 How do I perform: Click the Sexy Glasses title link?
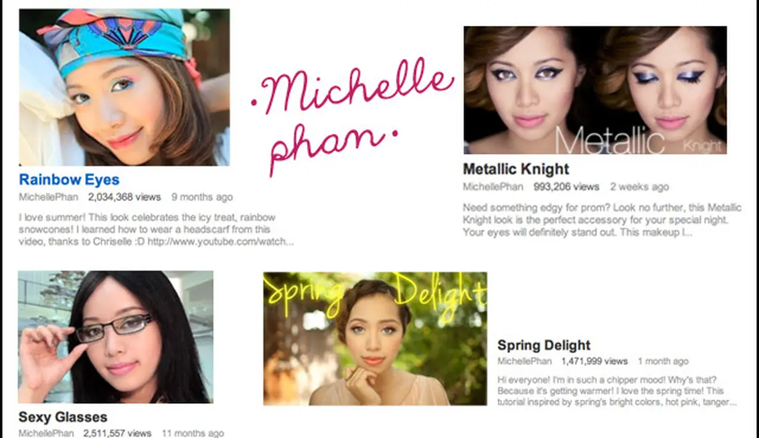point(63,417)
